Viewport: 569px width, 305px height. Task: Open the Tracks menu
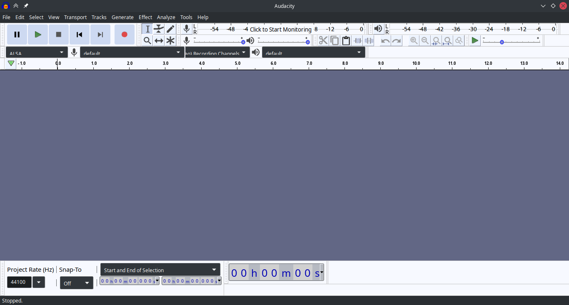[x=99, y=17]
